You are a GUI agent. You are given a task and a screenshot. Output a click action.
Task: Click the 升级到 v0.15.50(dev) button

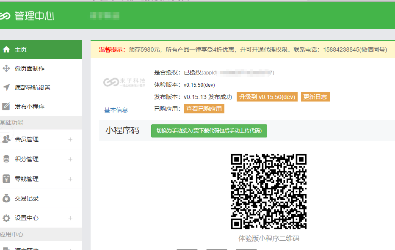[267, 97]
